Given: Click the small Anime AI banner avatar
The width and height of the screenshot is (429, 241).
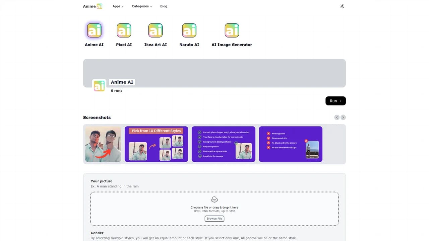Looking at the screenshot, I should click(99, 86).
